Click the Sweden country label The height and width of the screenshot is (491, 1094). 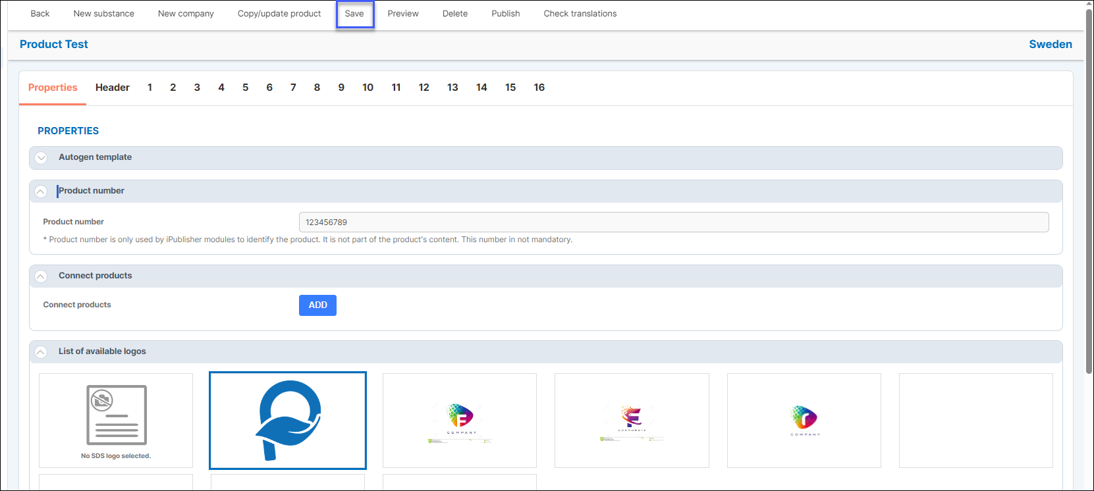point(1051,44)
